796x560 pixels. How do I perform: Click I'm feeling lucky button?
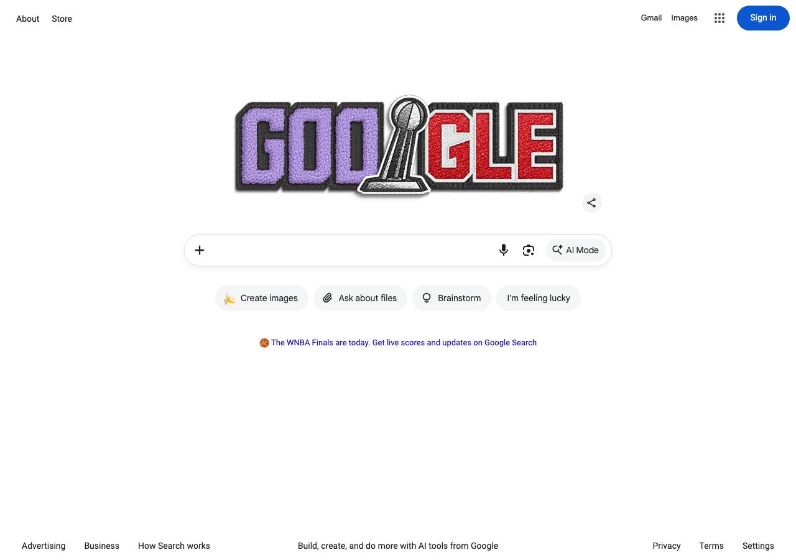pos(539,298)
